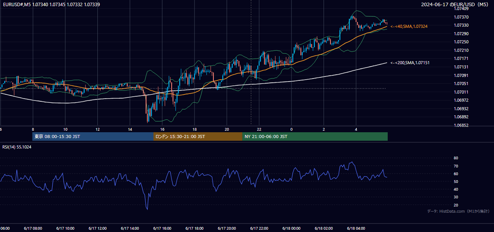Click the 6/17 20:00 time axis label
494x232 pixels.
pyautogui.click(x=227, y=228)
